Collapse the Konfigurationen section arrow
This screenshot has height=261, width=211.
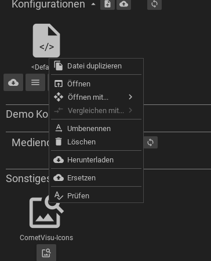(93, 4)
